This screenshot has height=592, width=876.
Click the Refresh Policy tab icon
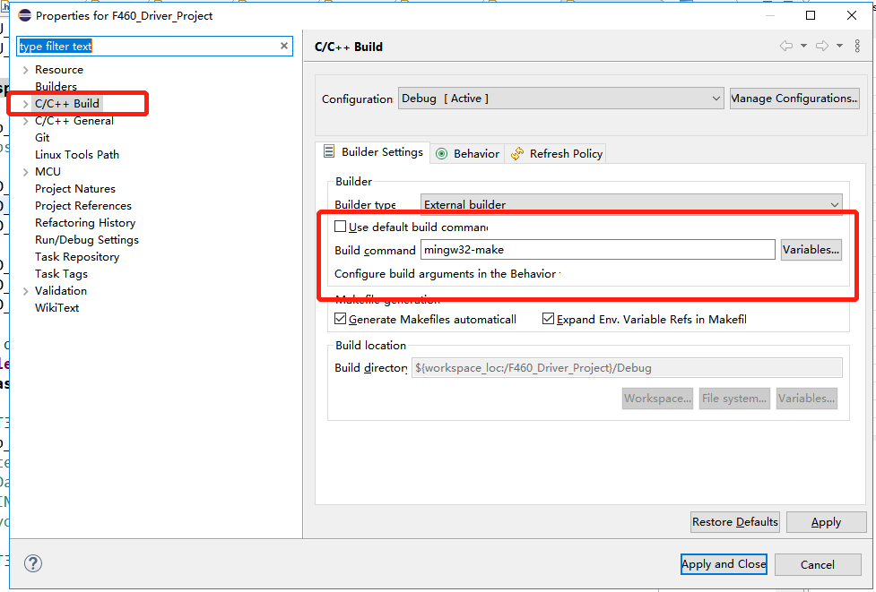click(x=518, y=153)
